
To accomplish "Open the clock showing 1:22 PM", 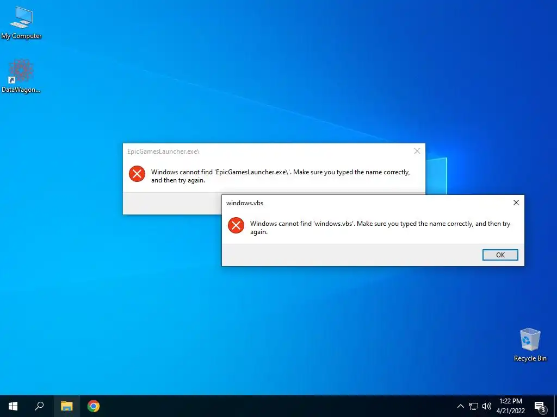I will pyautogui.click(x=510, y=406).
